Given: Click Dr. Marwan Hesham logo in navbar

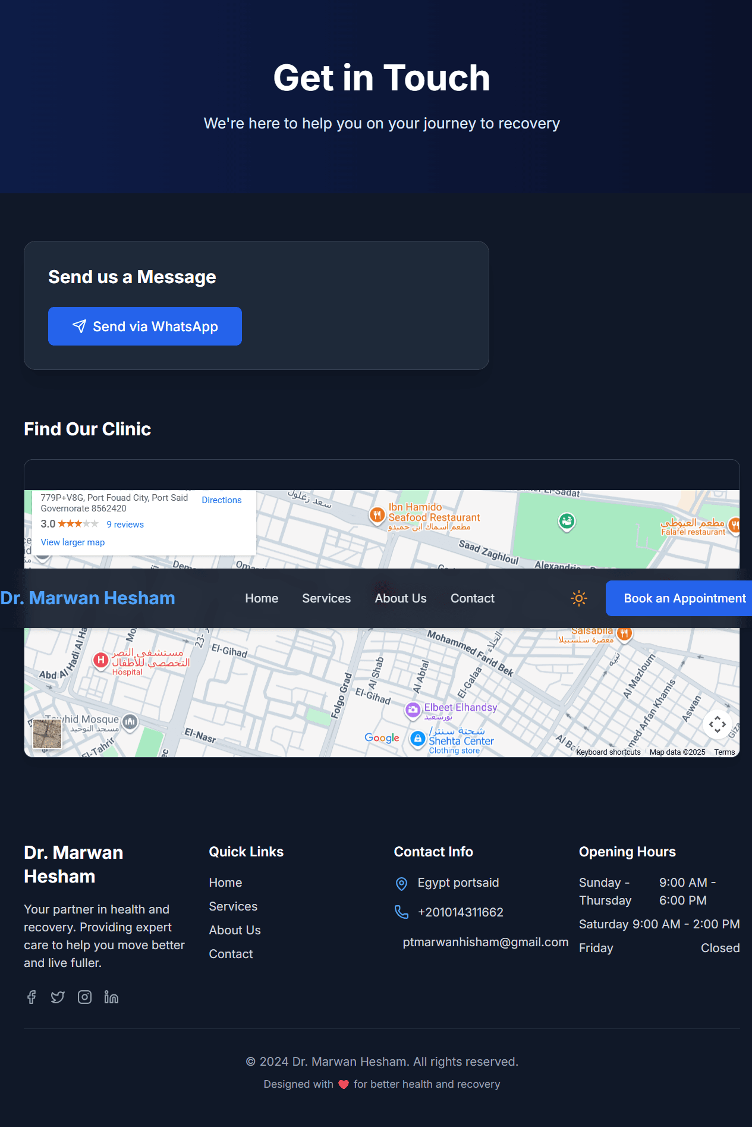Looking at the screenshot, I should pos(87,598).
